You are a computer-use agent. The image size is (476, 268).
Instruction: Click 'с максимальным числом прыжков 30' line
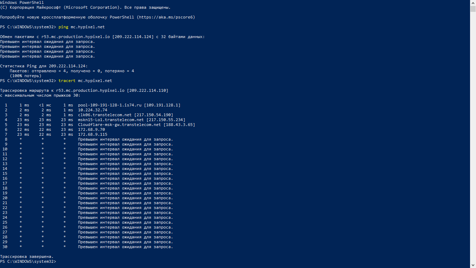point(40,95)
